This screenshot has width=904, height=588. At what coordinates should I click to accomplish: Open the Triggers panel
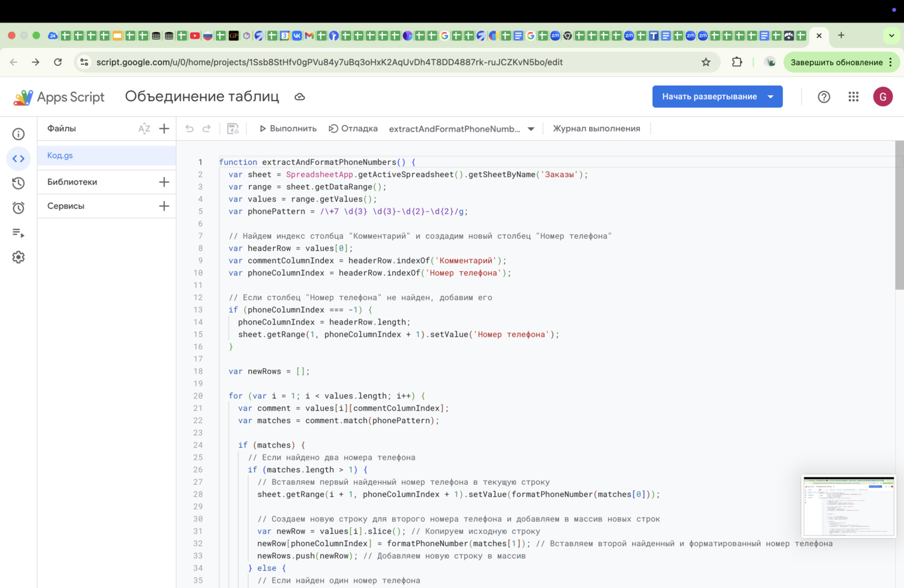coord(19,207)
